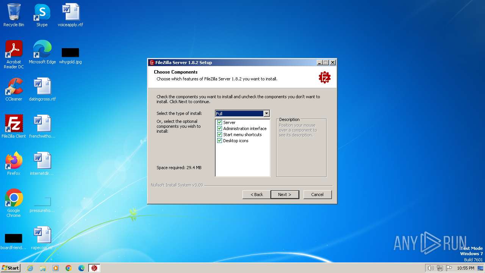Close the FileZilla Server setup window
Screen dimensions: 485x273
click(333, 63)
